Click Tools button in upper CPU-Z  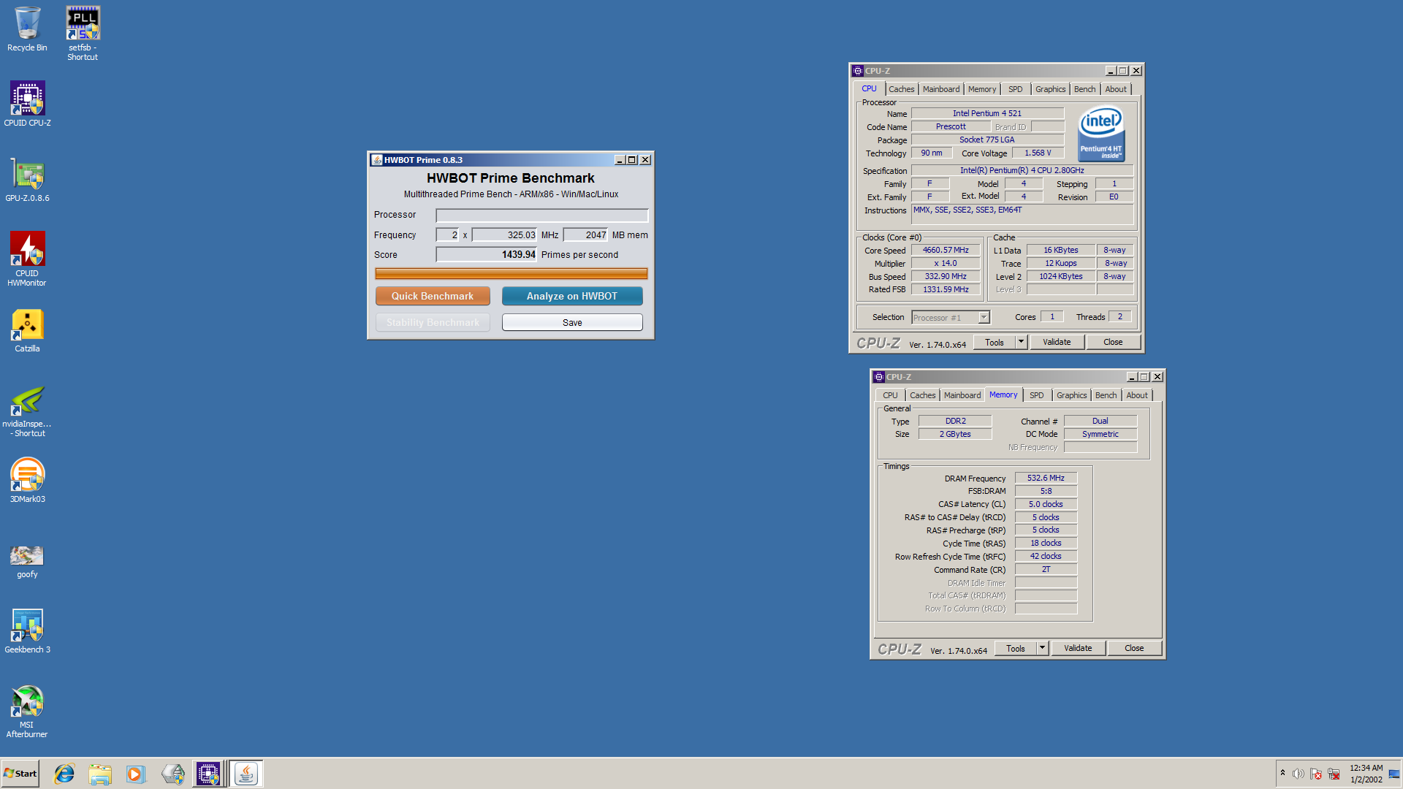(x=994, y=342)
